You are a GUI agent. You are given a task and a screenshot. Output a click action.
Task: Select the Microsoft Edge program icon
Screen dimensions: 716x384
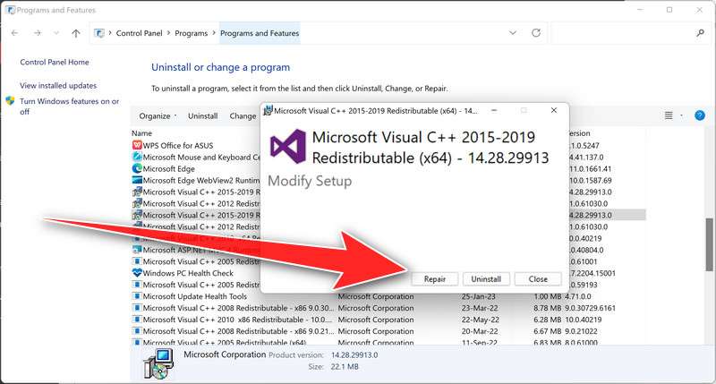[x=137, y=168]
